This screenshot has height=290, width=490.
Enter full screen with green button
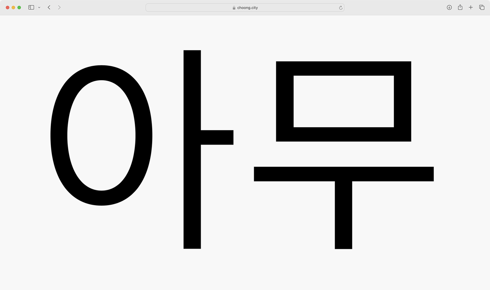point(19,7)
